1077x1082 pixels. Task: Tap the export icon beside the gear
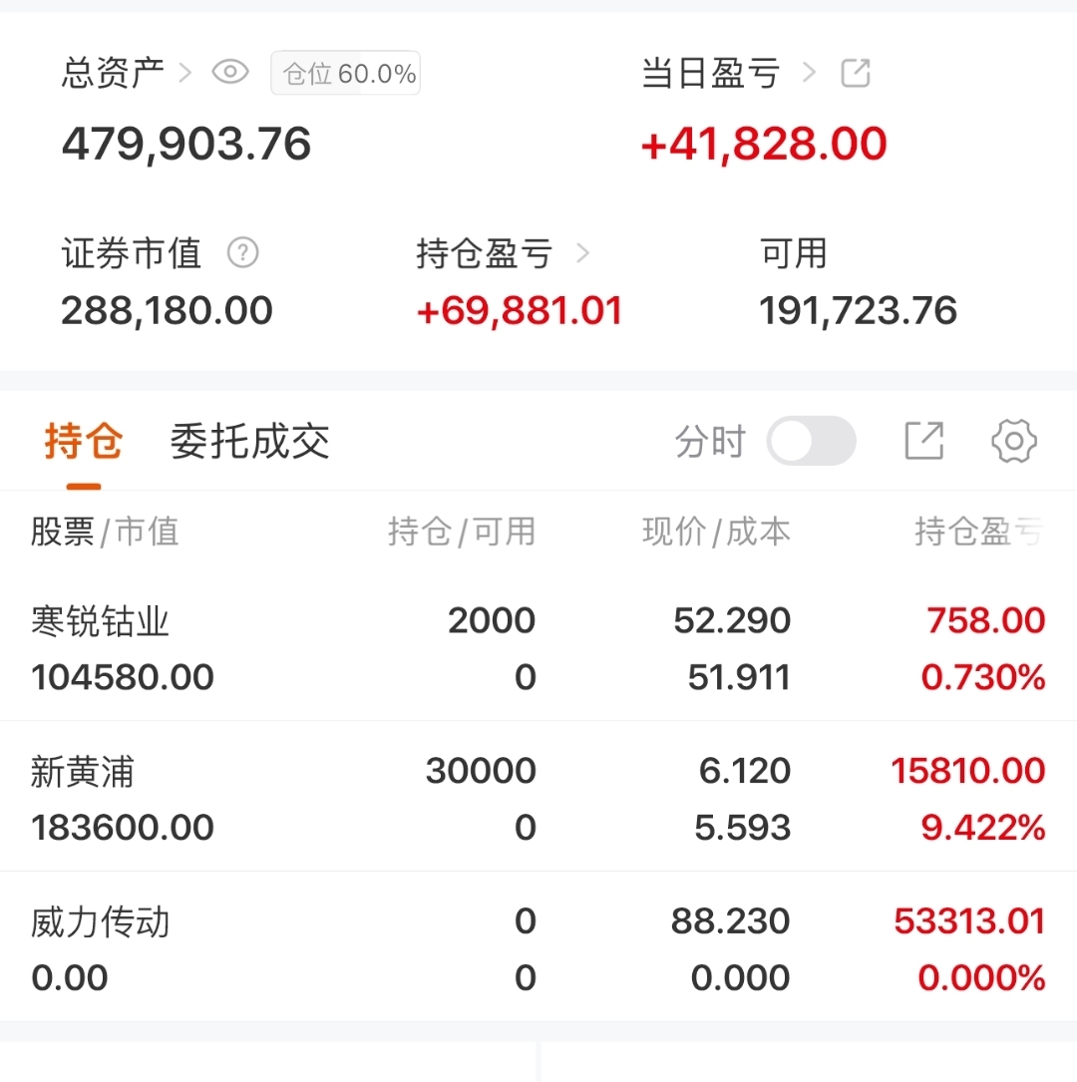(923, 441)
